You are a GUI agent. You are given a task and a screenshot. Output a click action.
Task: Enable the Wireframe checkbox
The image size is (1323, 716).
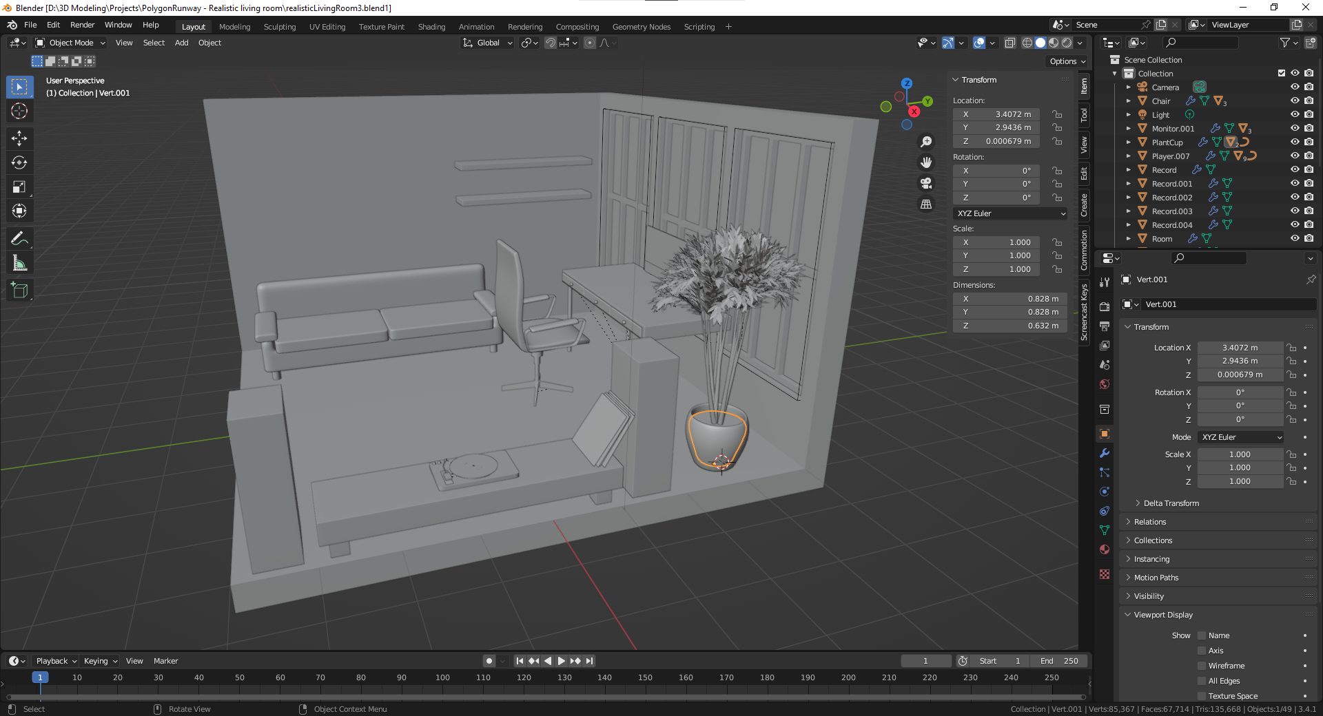(x=1202, y=666)
